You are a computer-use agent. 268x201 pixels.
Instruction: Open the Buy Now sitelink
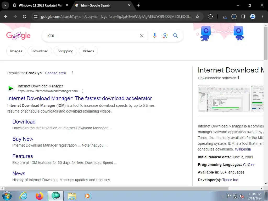(23, 139)
